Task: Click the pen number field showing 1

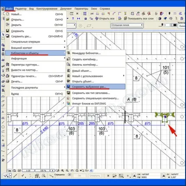Action: tap(166, 25)
